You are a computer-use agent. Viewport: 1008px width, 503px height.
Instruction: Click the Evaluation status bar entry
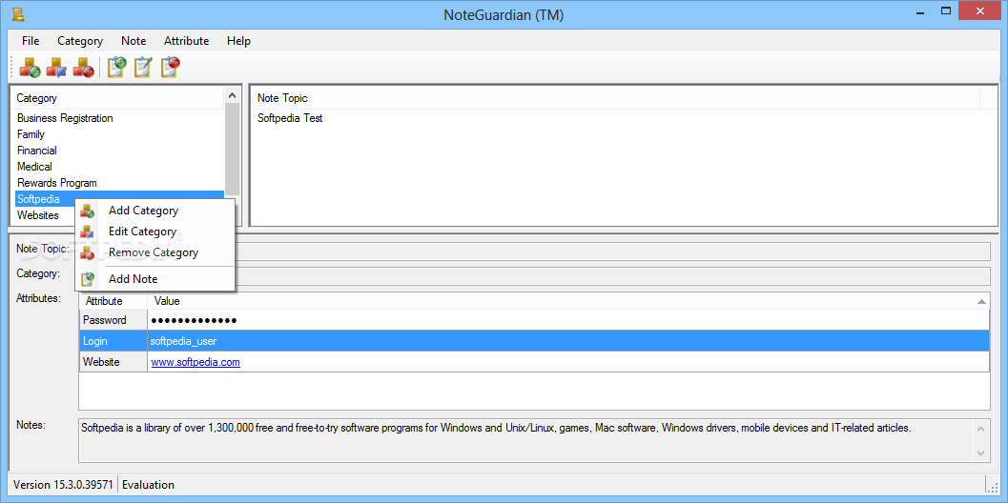148,485
